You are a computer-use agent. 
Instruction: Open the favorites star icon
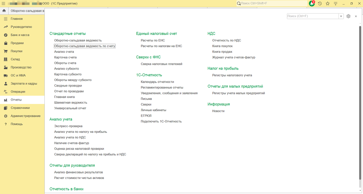pos(328,3)
